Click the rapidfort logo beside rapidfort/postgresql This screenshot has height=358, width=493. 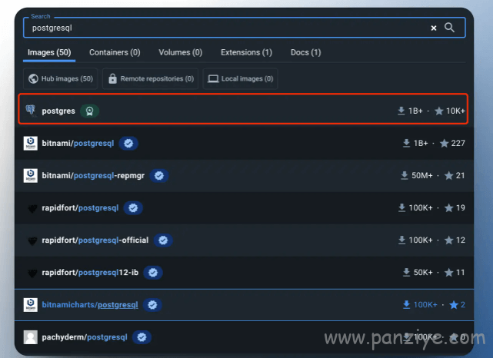(32, 208)
